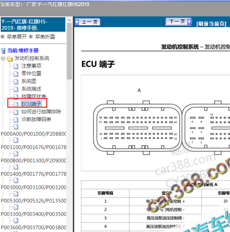Select the ECU端子 tree item
This screenshot has width=230, height=232.
point(31,104)
